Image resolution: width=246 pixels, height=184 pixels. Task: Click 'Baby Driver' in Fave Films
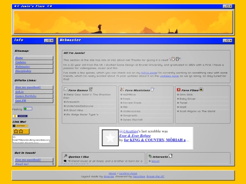coord(188,99)
